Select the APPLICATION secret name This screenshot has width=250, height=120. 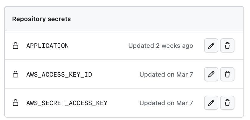click(x=47, y=46)
